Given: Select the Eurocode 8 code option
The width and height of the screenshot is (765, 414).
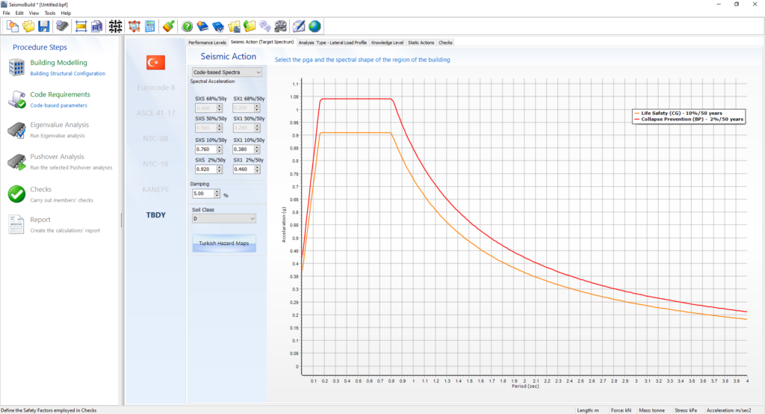Looking at the screenshot, I should click(x=156, y=87).
